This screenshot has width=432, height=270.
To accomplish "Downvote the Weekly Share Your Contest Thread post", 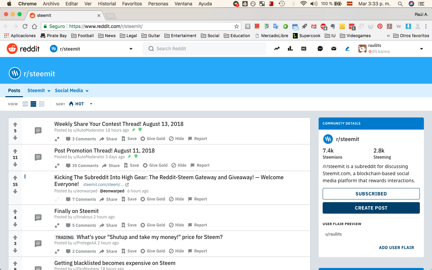I will 15,138.
